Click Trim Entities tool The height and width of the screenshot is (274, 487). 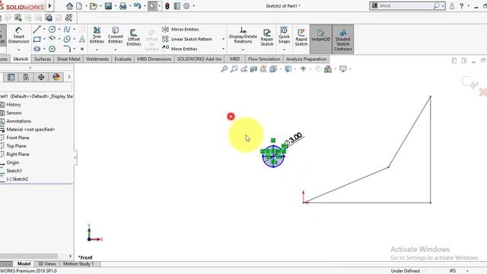click(x=97, y=35)
